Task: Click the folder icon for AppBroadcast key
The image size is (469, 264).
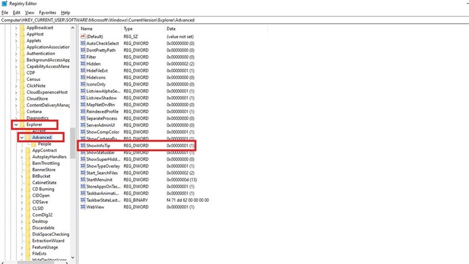Action: [x=22, y=28]
